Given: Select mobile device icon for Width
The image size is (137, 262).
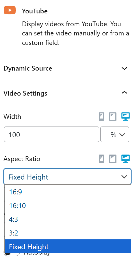Looking at the screenshot, I should point(101,117).
